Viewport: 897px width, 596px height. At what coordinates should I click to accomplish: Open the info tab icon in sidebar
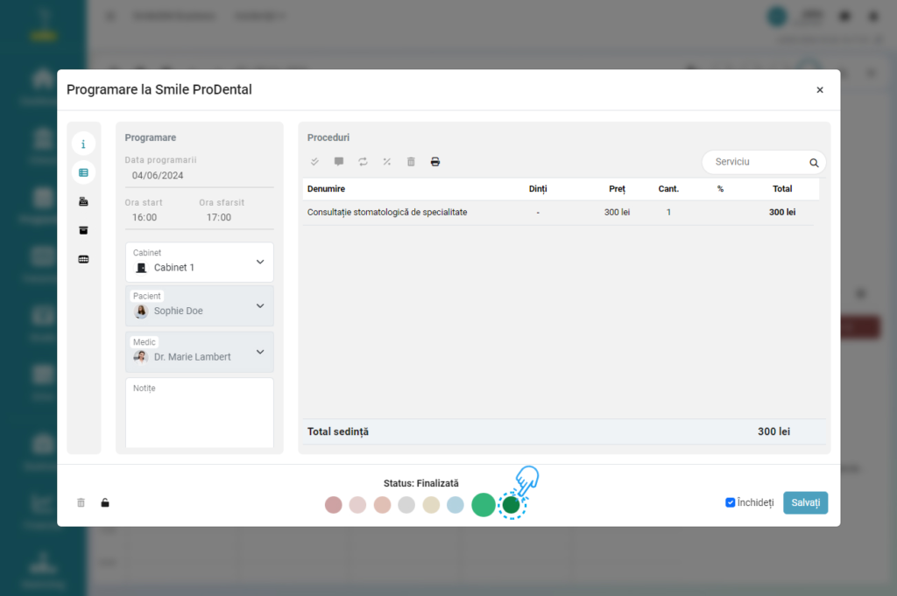(83, 144)
